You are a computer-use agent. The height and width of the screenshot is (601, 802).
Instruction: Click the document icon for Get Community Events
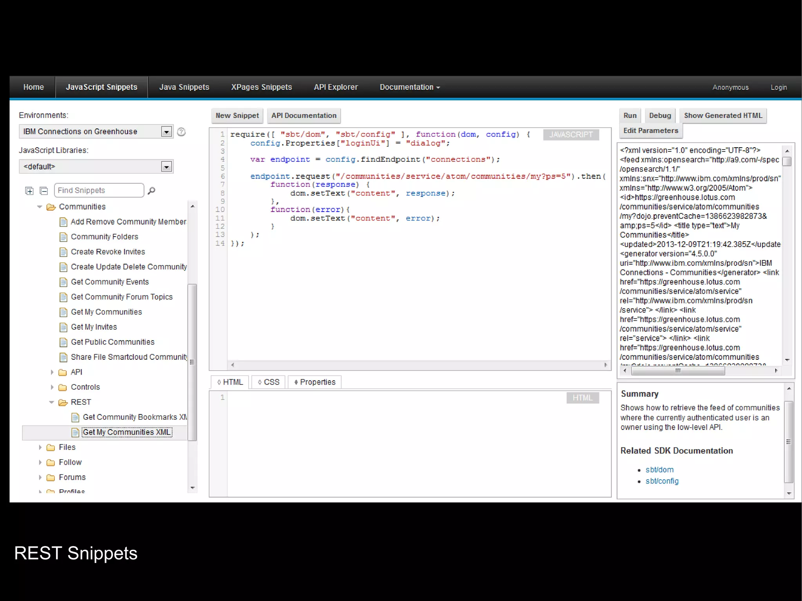(63, 282)
